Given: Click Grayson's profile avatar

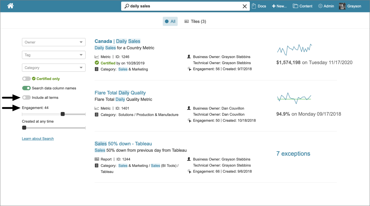Looking at the screenshot, I should point(342,6).
